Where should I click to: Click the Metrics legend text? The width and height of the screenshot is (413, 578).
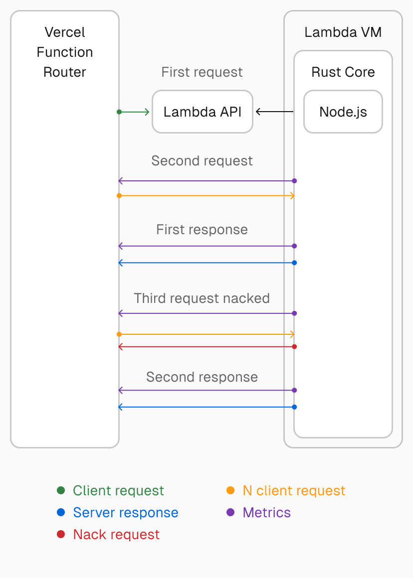click(266, 513)
